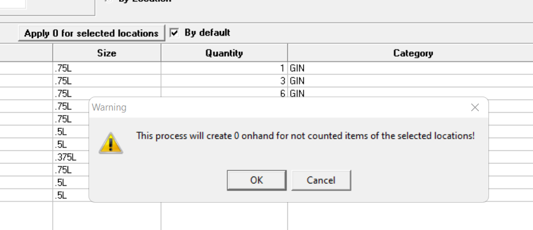Screen dimensions: 533x230
Task: Click the Warning dialog title text
Action: 109,107
